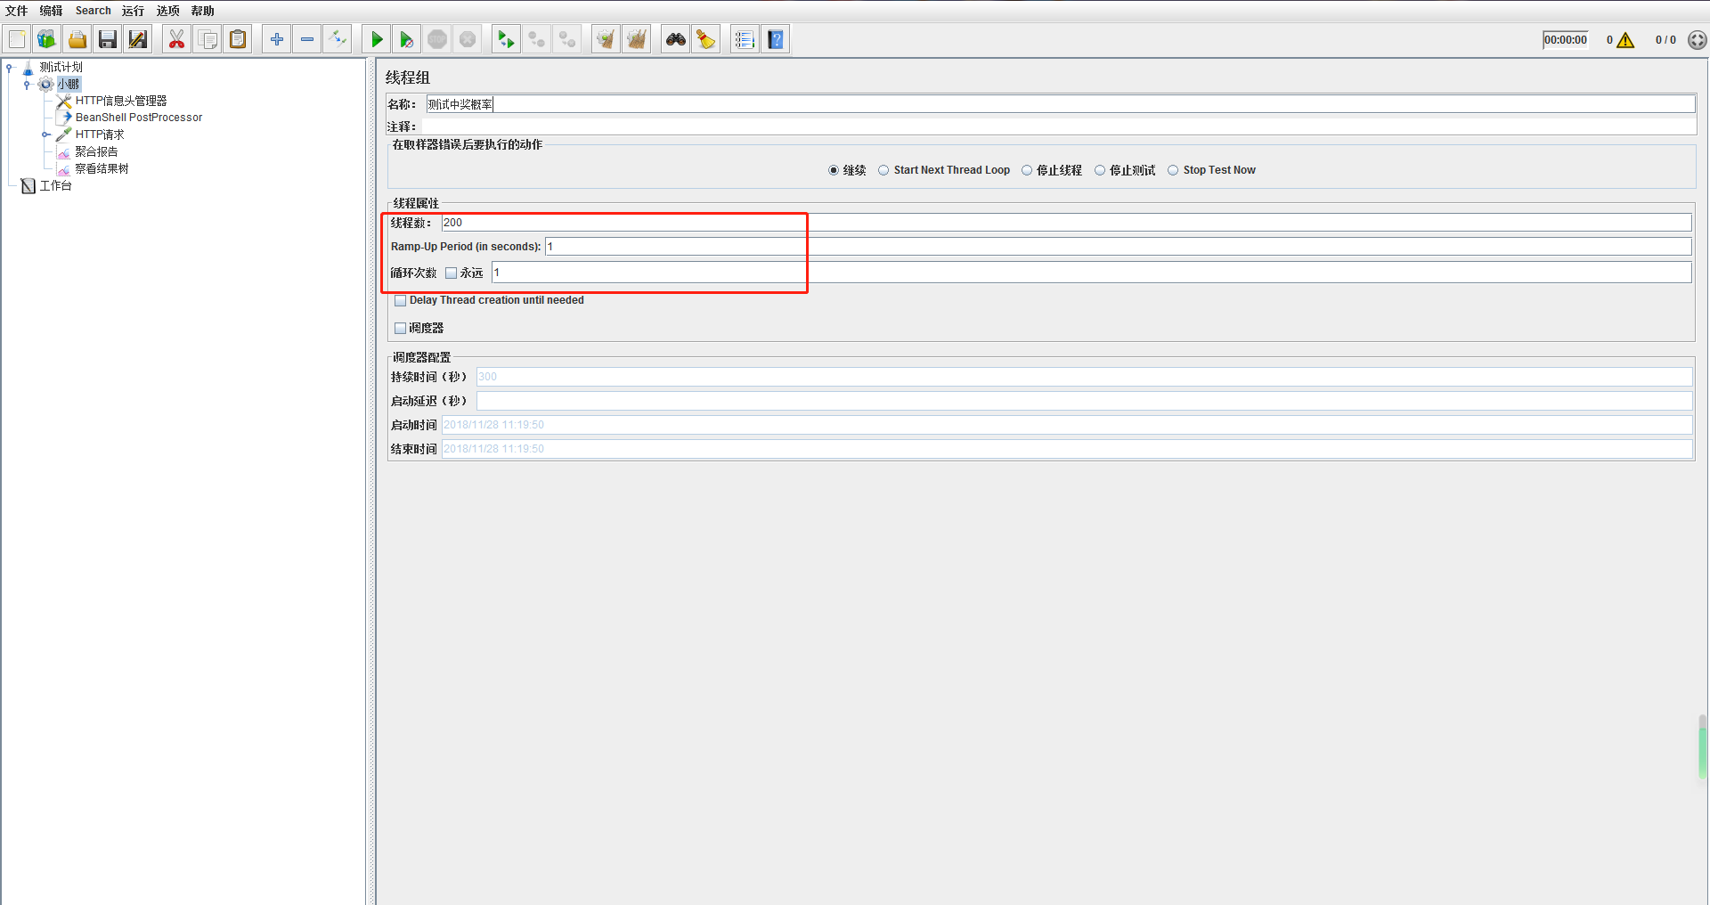Click the 线程数 input field

pyautogui.click(x=1065, y=223)
